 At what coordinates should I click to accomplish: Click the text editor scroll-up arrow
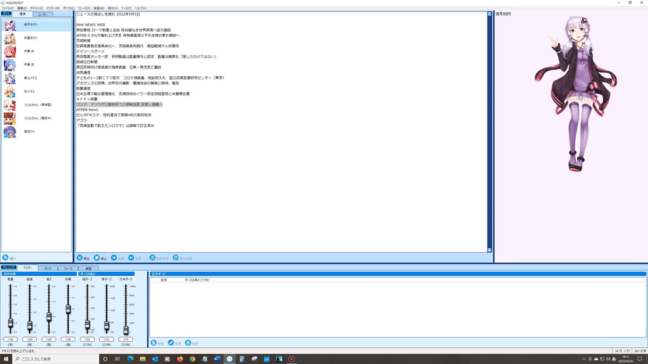coord(490,14)
